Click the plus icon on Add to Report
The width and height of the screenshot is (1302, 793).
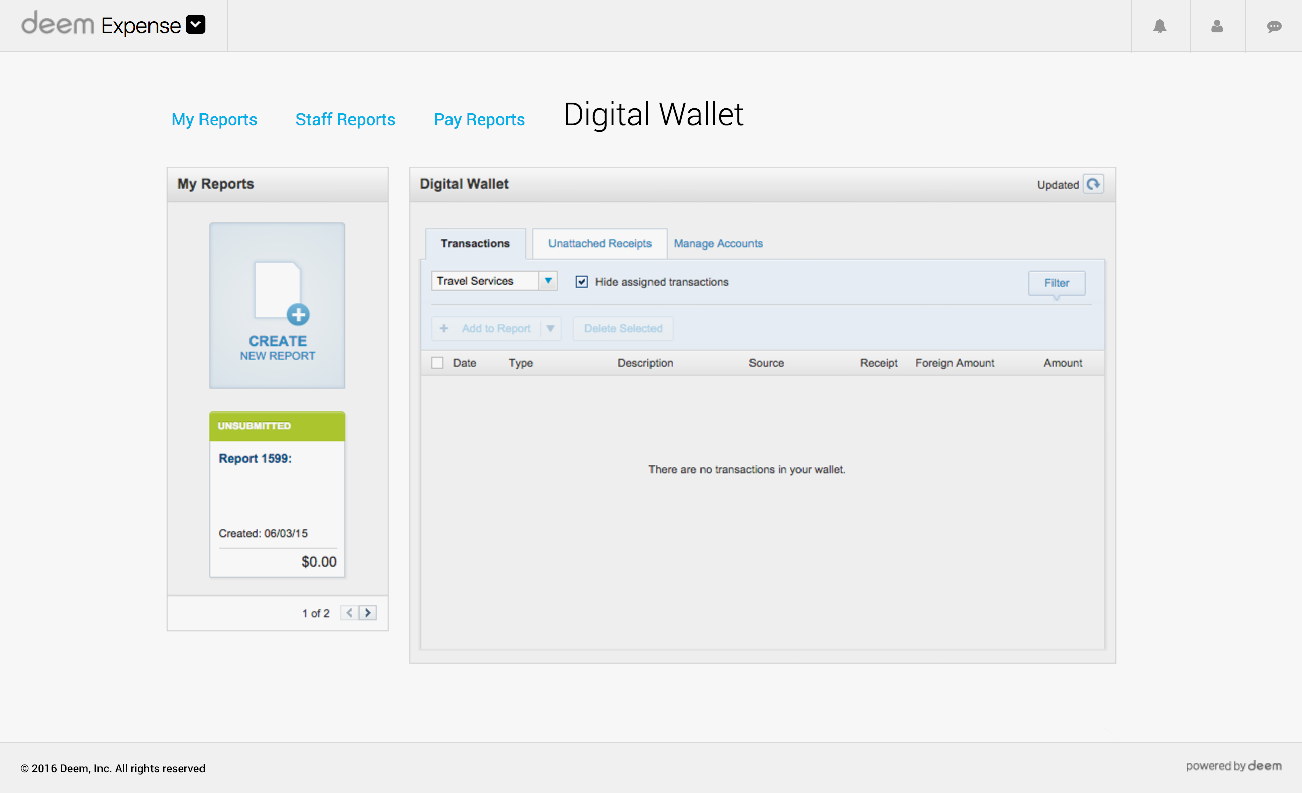pyautogui.click(x=444, y=328)
